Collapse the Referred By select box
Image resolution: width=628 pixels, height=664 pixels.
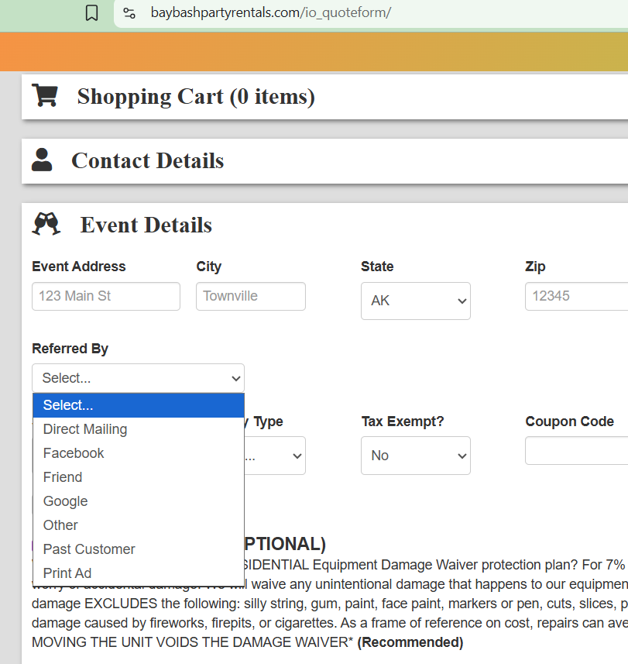point(138,378)
